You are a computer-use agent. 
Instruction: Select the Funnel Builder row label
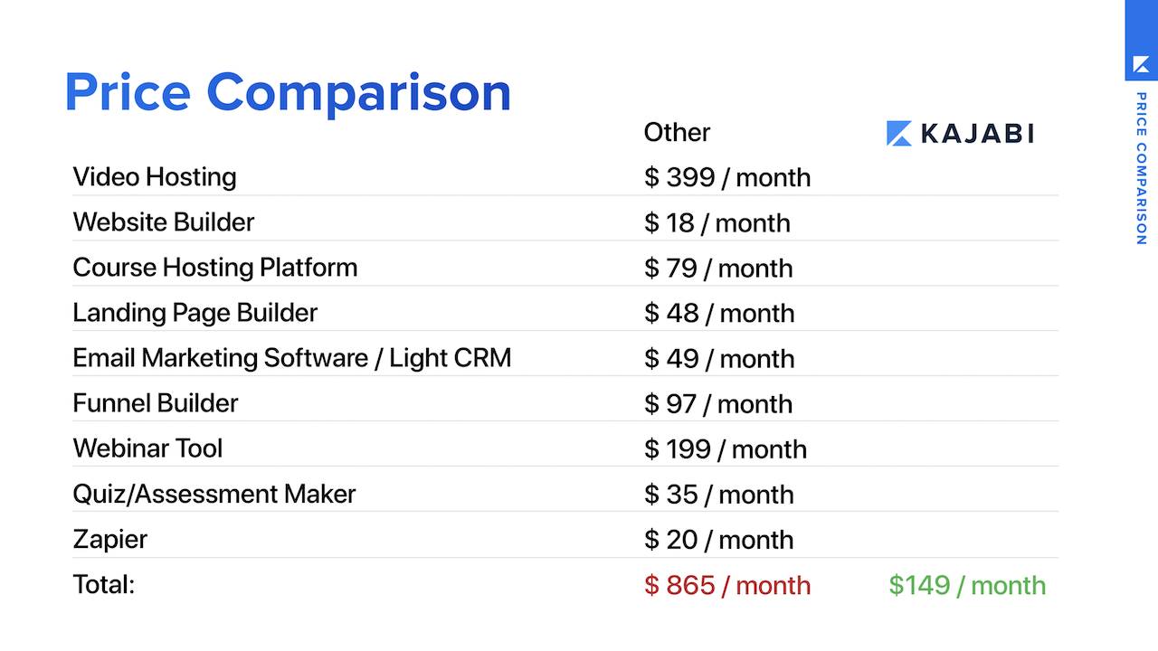pos(156,402)
